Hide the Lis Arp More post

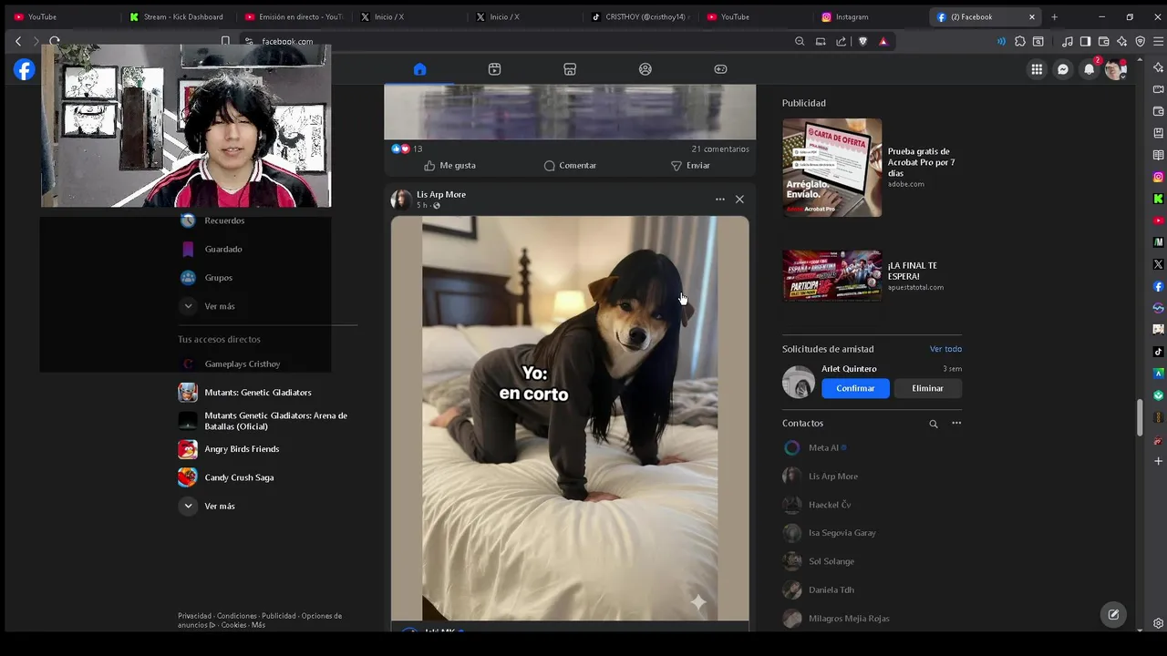pyautogui.click(x=739, y=200)
